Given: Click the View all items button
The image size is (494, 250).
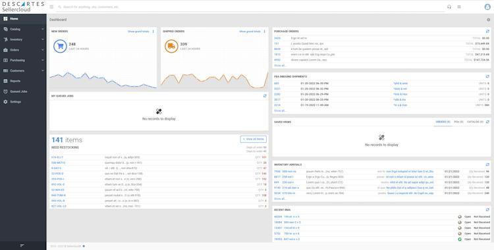Looking at the screenshot, I should click(x=254, y=139).
